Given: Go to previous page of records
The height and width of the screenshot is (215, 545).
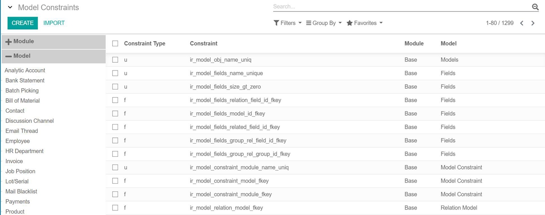Looking at the screenshot, I should (522, 23).
